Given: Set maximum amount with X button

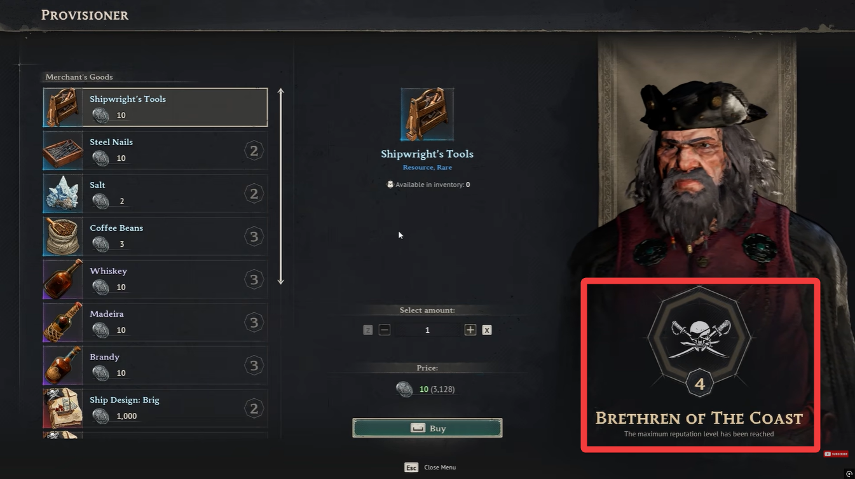Looking at the screenshot, I should [487, 330].
